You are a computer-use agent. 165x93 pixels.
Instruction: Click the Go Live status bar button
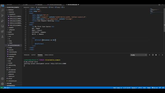(155, 88)
